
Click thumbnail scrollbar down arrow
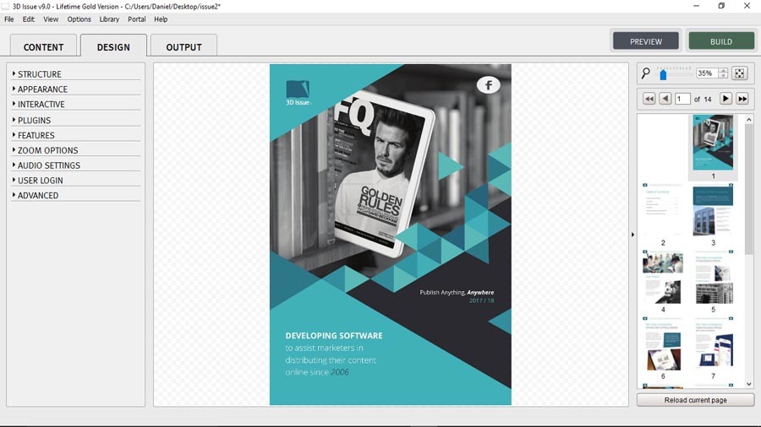pyautogui.click(x=749, y=384)
